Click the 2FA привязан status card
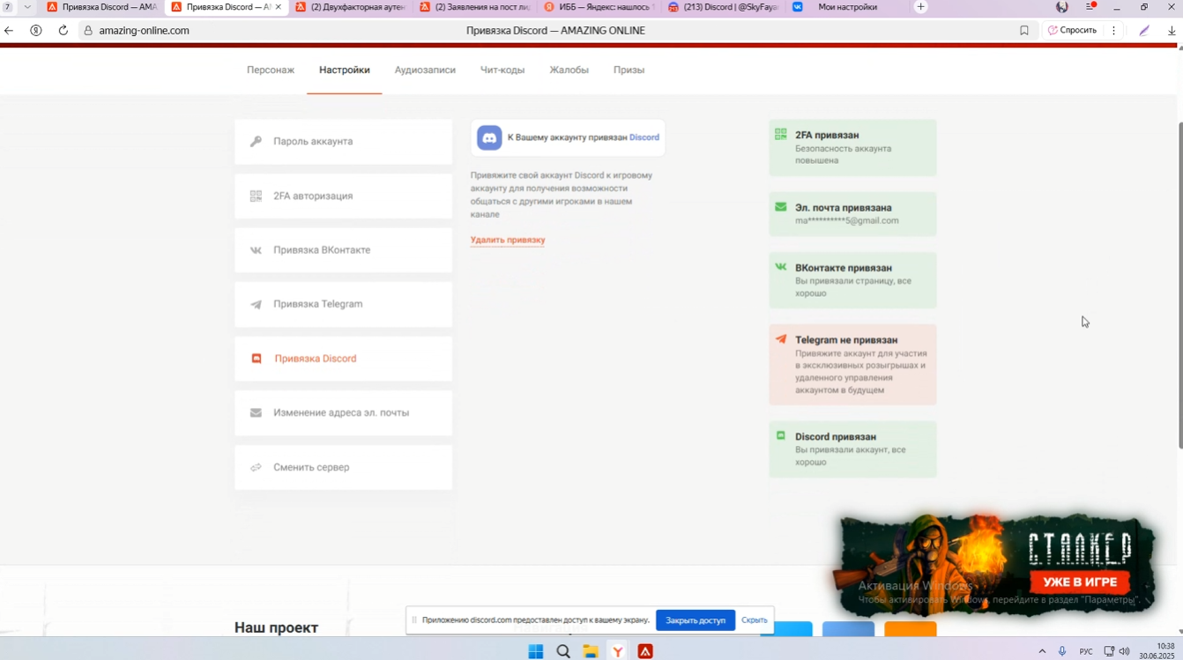Viewport: 1183px width, 660px height. coord(852,148)
